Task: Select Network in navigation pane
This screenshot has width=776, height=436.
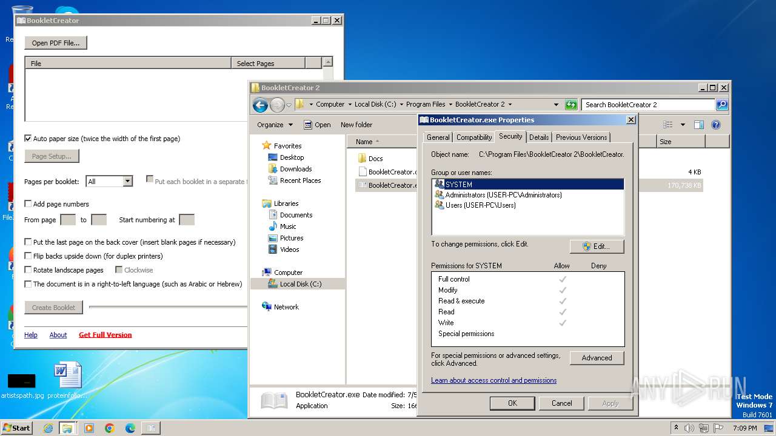Action: pyautogui.click(x=281, y=307)
